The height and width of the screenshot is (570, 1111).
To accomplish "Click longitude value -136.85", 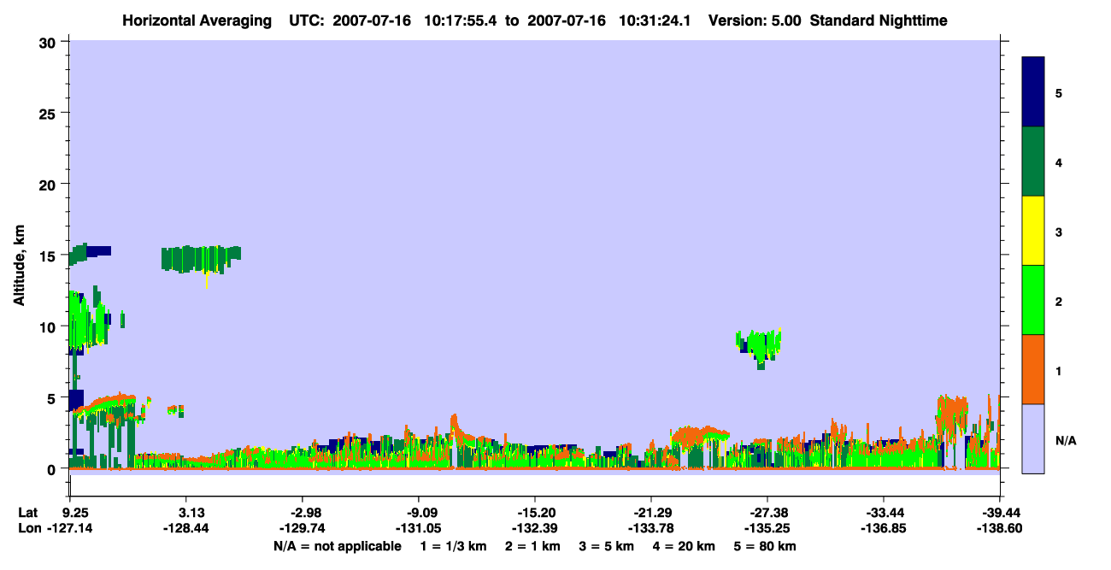I will click(884, 529).
